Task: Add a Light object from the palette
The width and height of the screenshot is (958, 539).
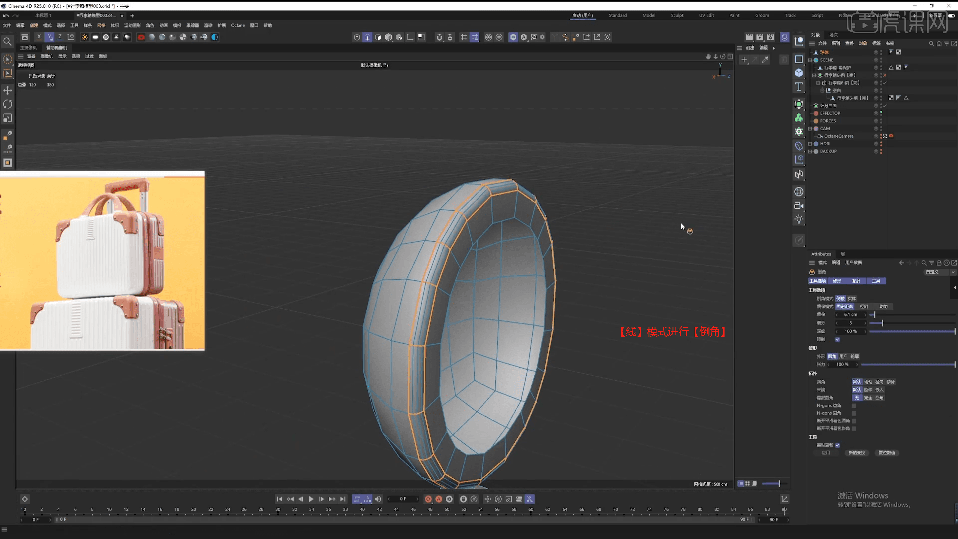Action: click(x=799, y=219)
